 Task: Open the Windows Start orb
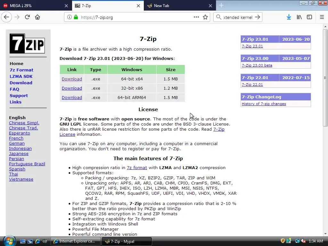point(9,241)
